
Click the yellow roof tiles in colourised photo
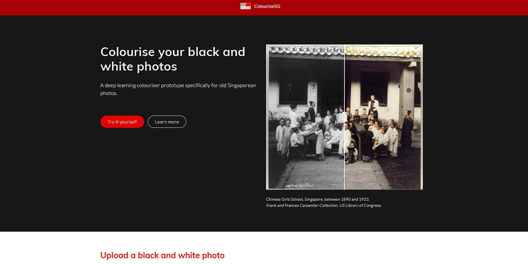point(383,51)
